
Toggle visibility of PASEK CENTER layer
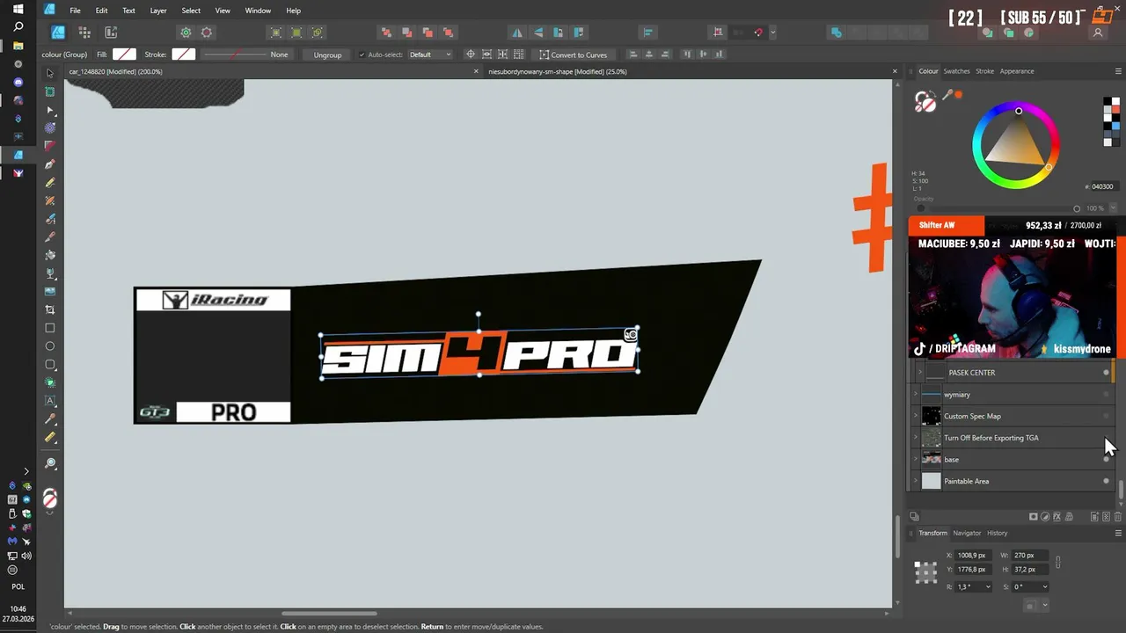pos(1106,373)
